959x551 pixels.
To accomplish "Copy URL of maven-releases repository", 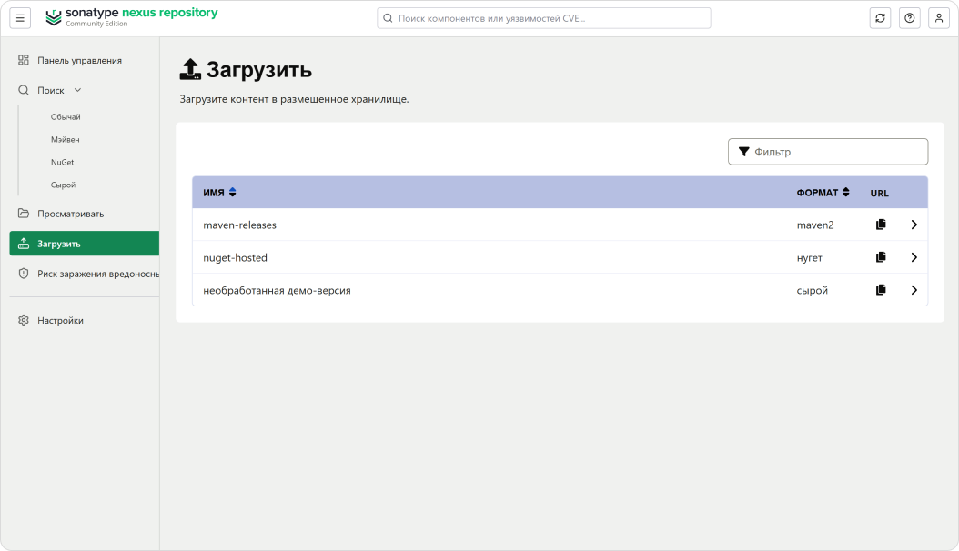I will point(881,225).
